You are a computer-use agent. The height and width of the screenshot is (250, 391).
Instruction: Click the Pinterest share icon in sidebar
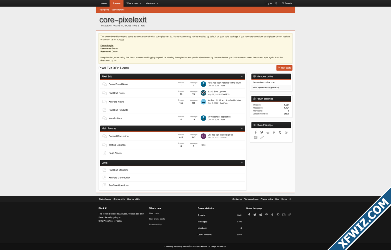click(274, 132)
